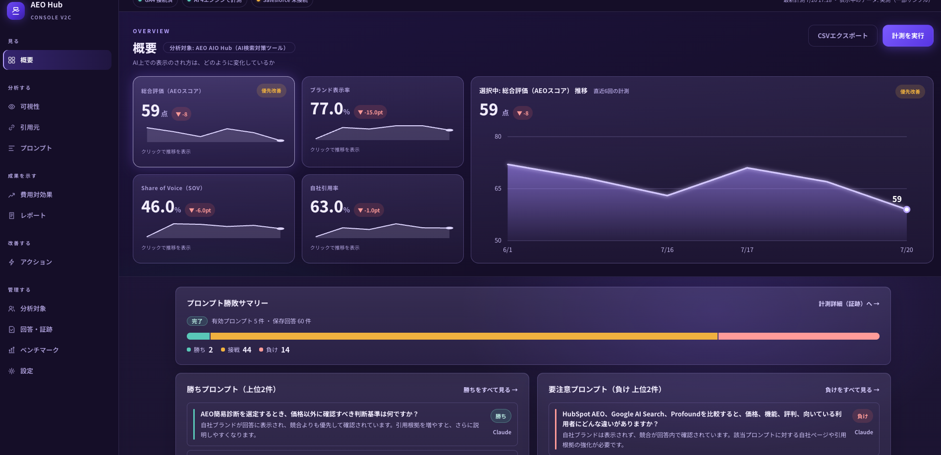Click the green 勝ち segment of result bar
Image resolution: width=941 pixels, height=455 pixels.
coord(198,336)
